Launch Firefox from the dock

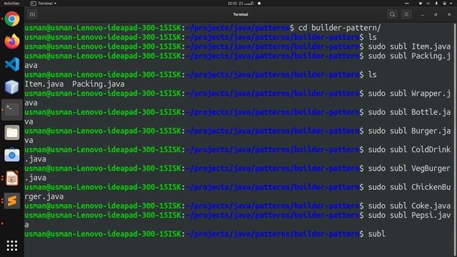[12, 41]
